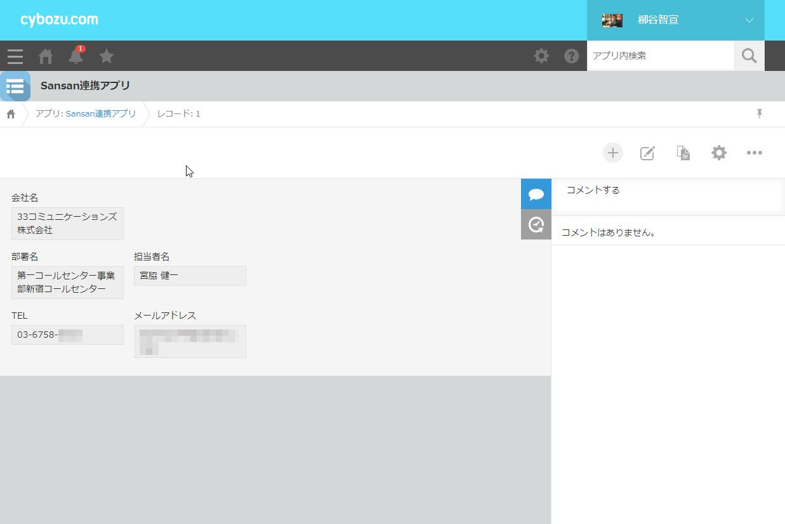
Task: Open the Sansan連携アプリ breadcrumb link
Action: coord(101,113)
